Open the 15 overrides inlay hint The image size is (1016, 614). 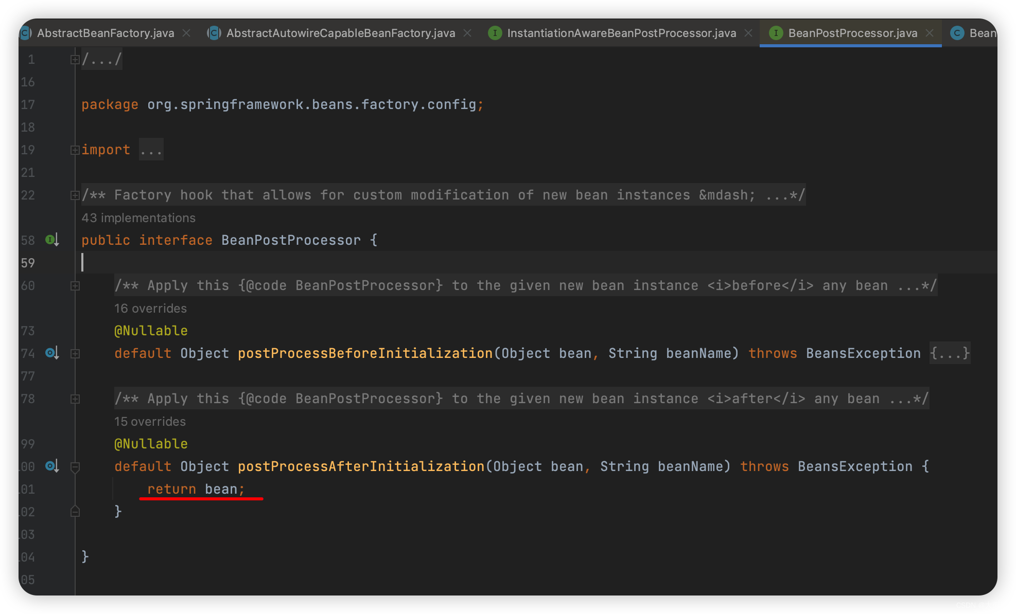pyautogui.click(x=150, y=422)
